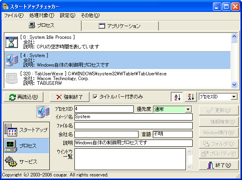Click the 強制終了 force-kill button
Image resolution: width=242 pixels, height=180 pixels.
click(x=69, y=97)
